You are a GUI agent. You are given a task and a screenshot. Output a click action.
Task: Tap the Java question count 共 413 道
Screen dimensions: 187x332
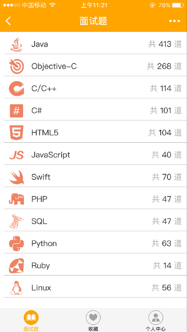point(165,44)
